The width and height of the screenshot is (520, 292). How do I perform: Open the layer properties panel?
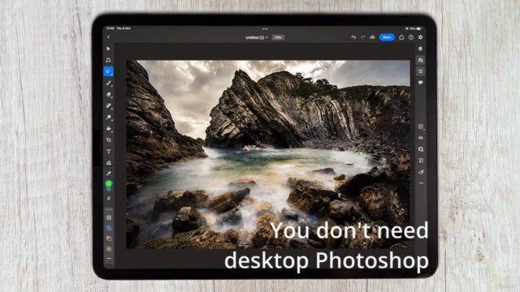(421, 71)
